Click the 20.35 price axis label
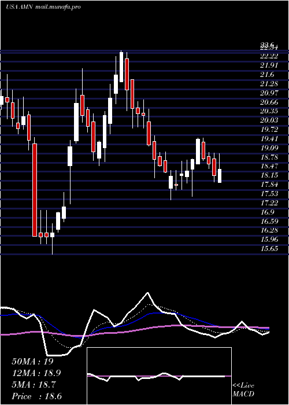 tap(269, 111)
